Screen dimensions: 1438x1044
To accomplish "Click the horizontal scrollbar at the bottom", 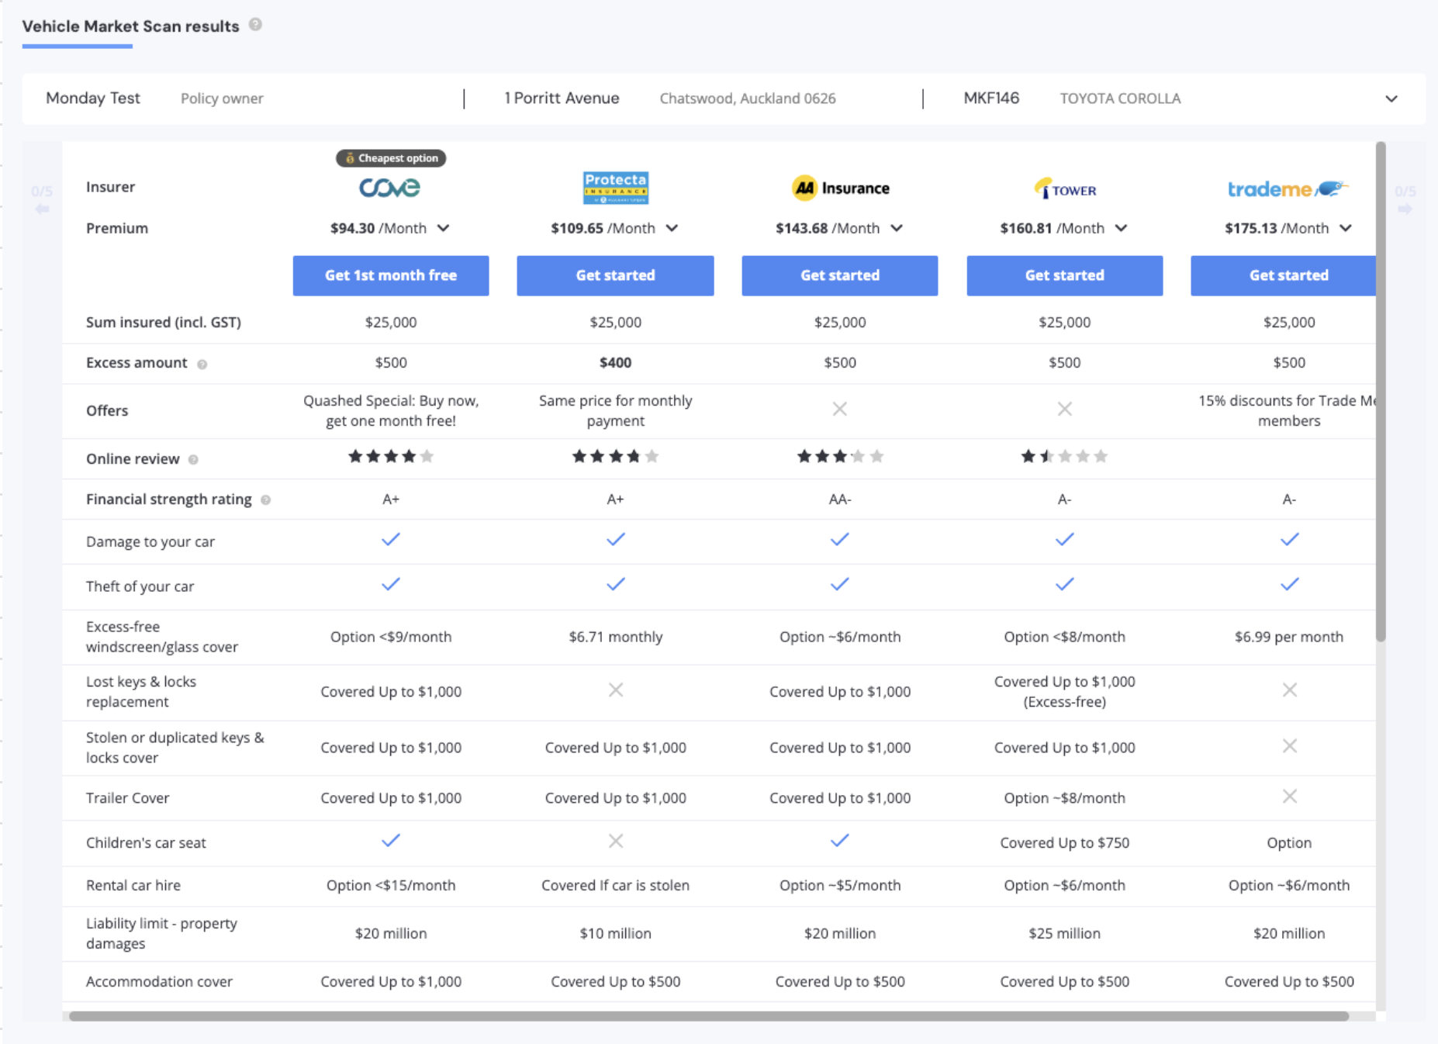I will pyautogui.click(x=709, y=1016).
